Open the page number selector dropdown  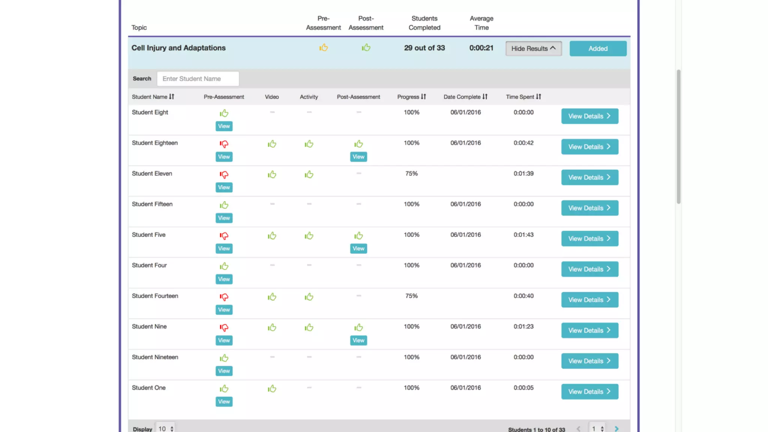pyautogui.click(x=597, y=429)
